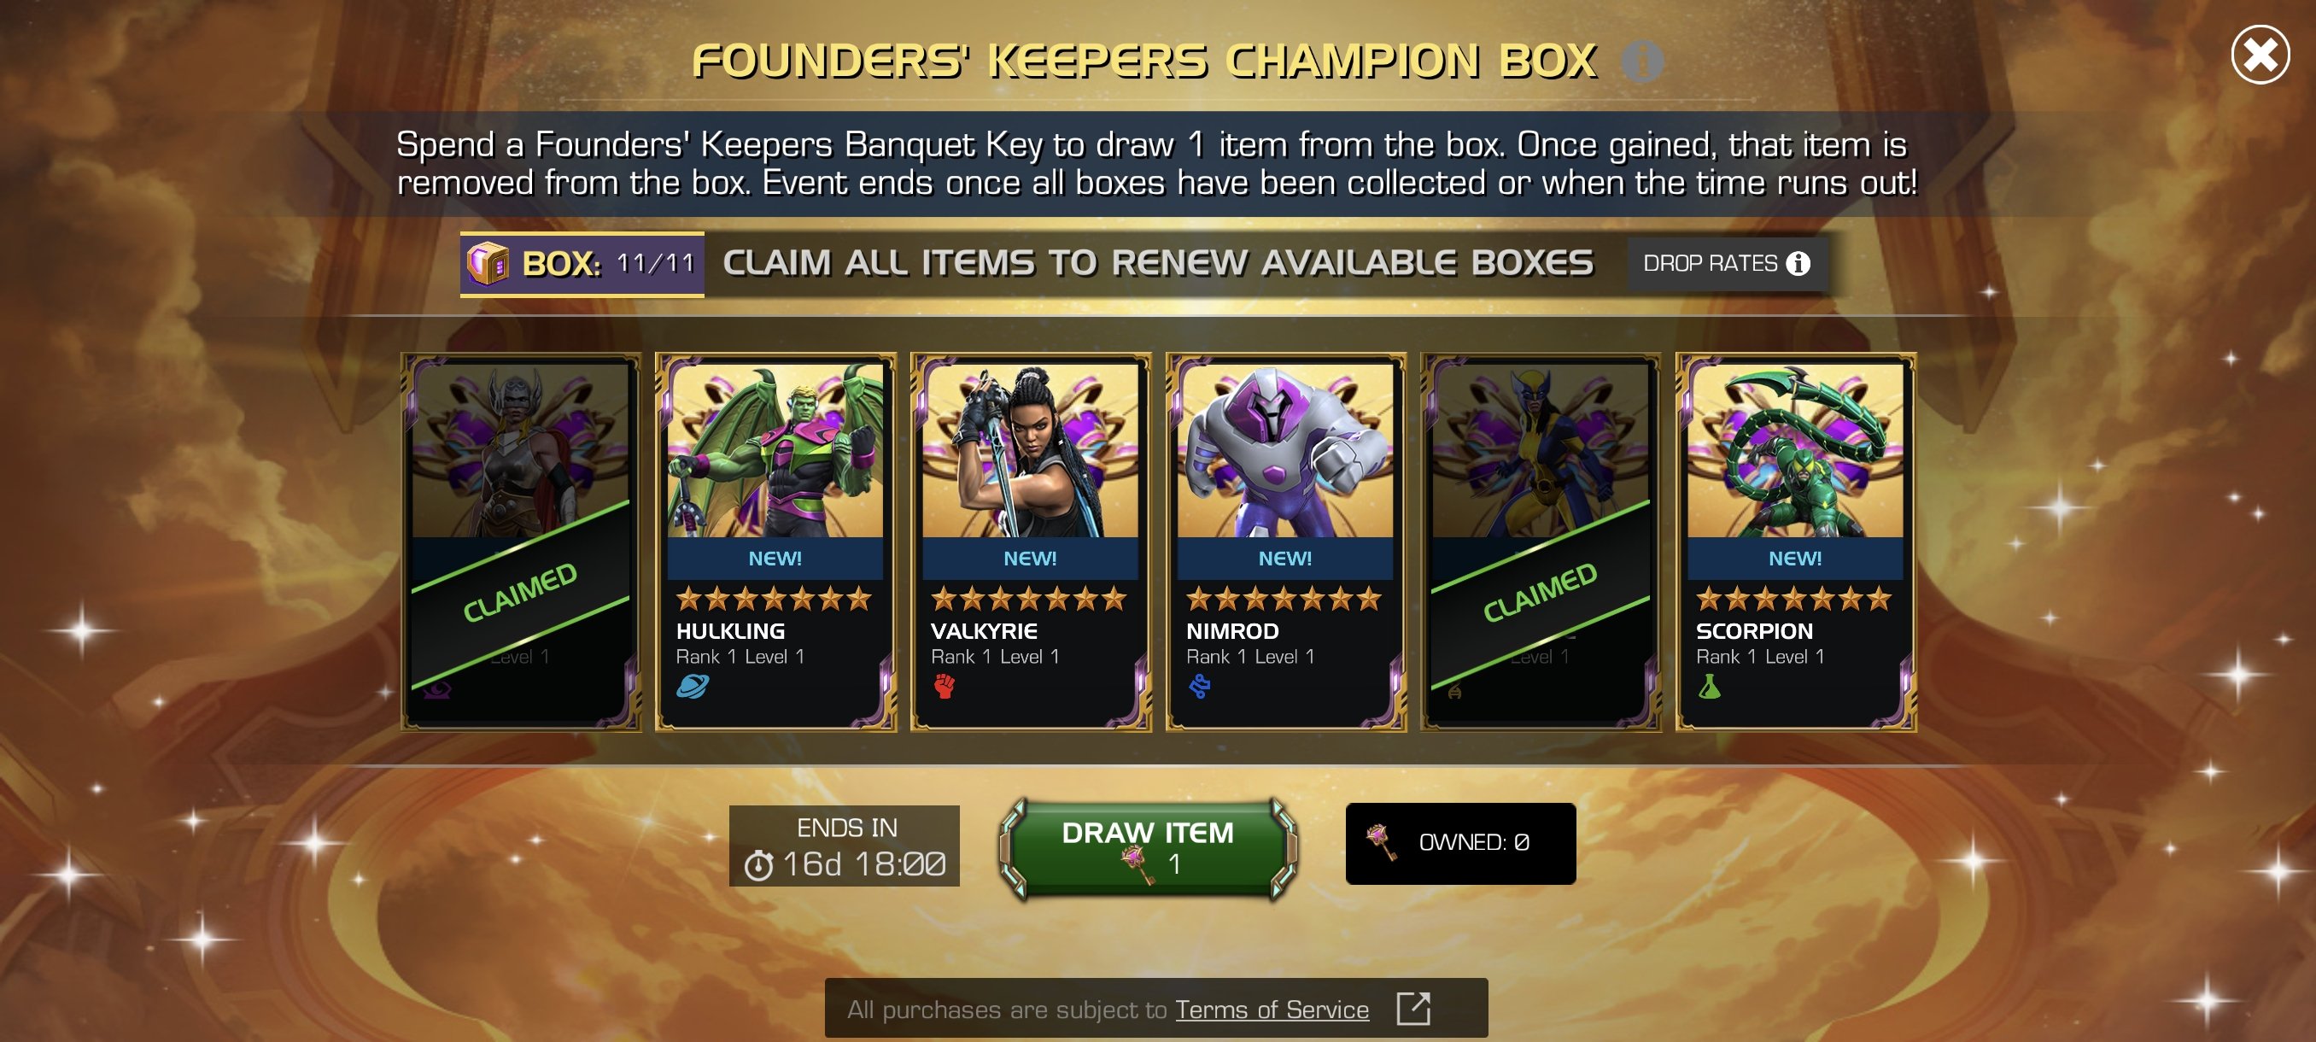Click the info icon beside box title

click(1641, 61)
